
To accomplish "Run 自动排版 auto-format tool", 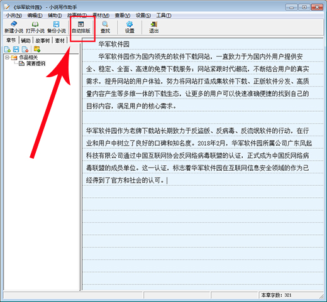I will tap(81, 27).
